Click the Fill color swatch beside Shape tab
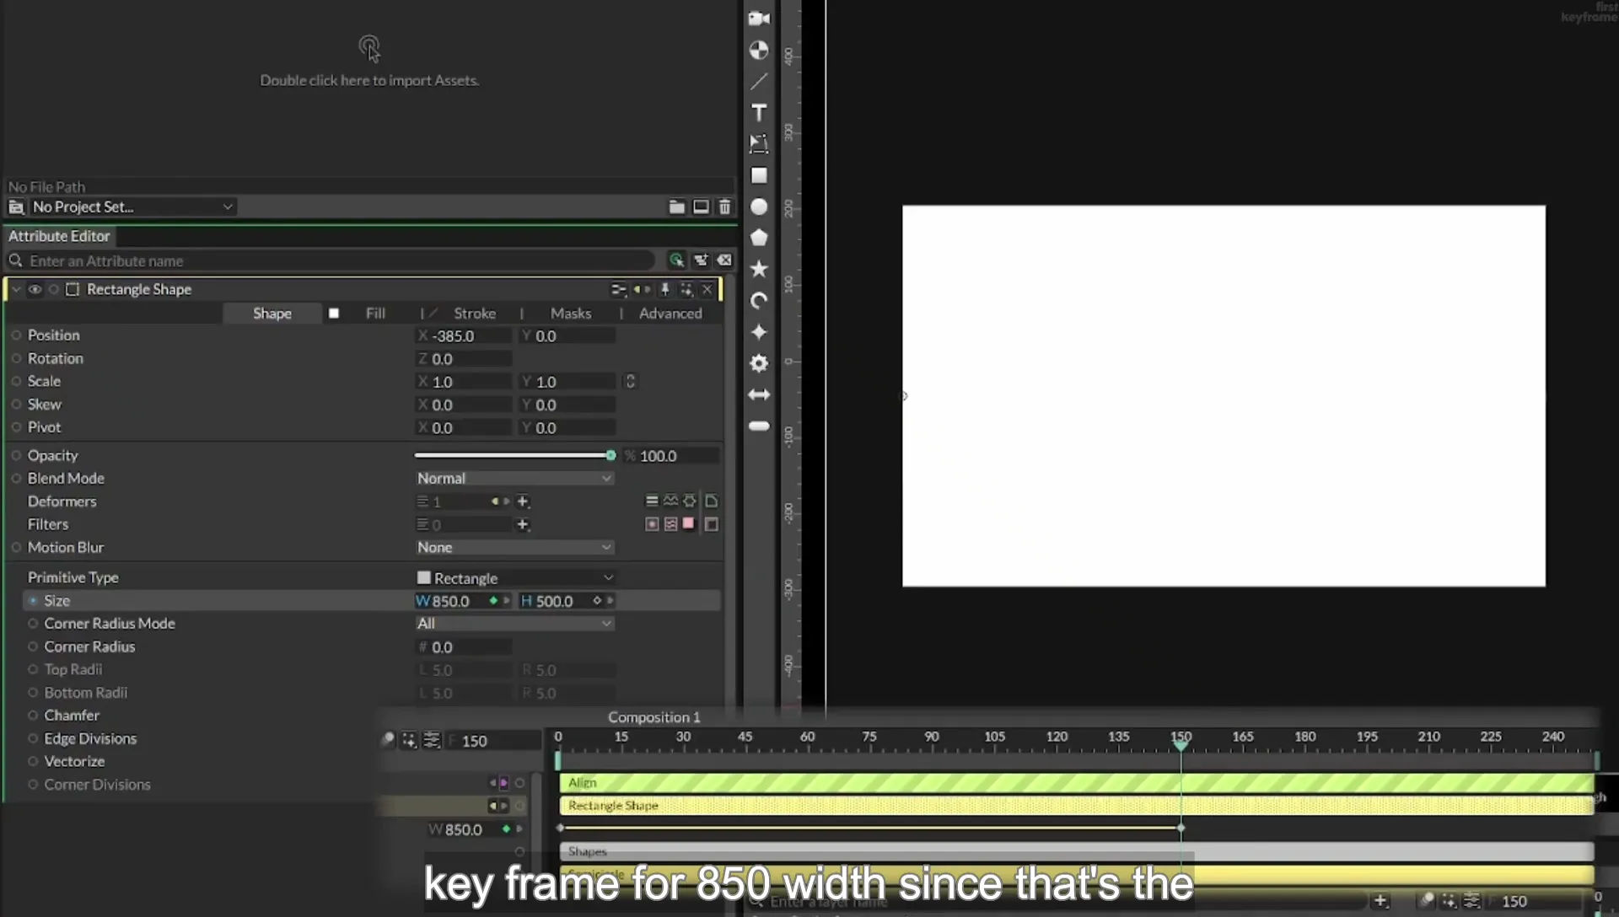The image size is (1619, 917). tap(334, 313)
